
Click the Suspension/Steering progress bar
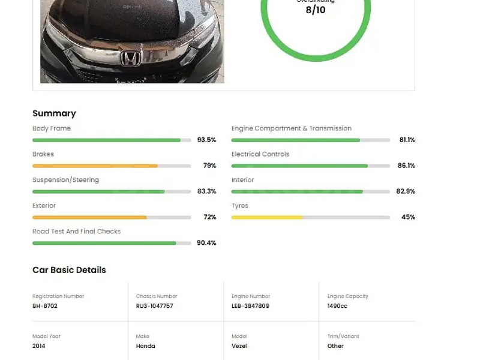[112, 191]
